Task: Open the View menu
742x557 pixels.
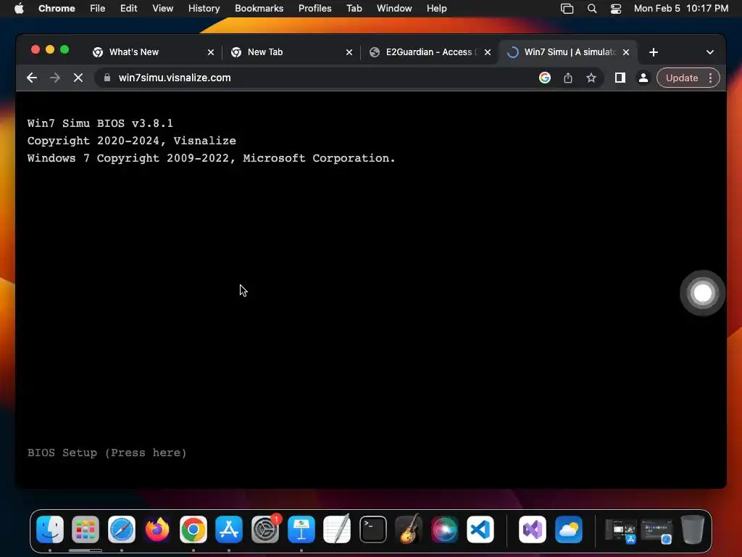Action: tap(162, 8)
